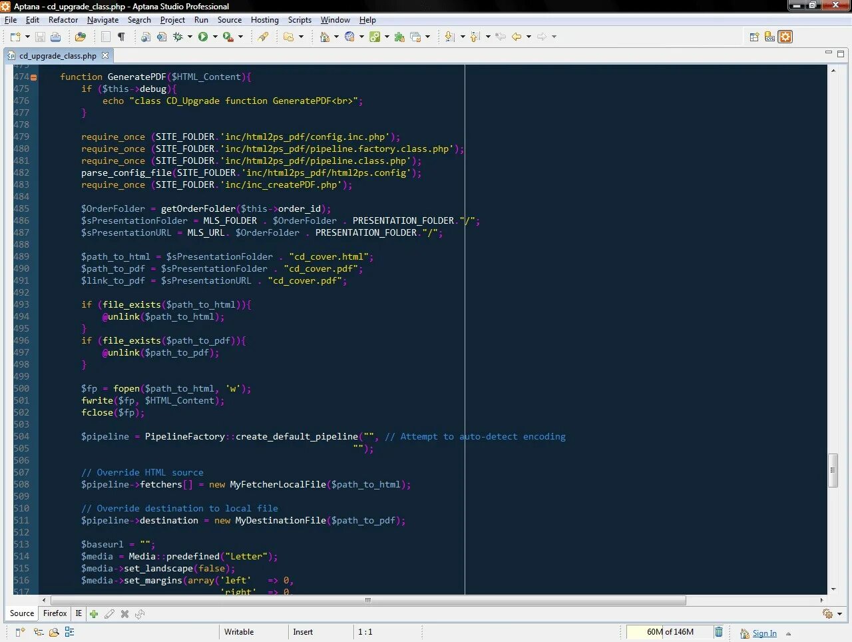Click the Open Perspective icon
The width and height of the screenshot is (852, 642).
point(754,37)
